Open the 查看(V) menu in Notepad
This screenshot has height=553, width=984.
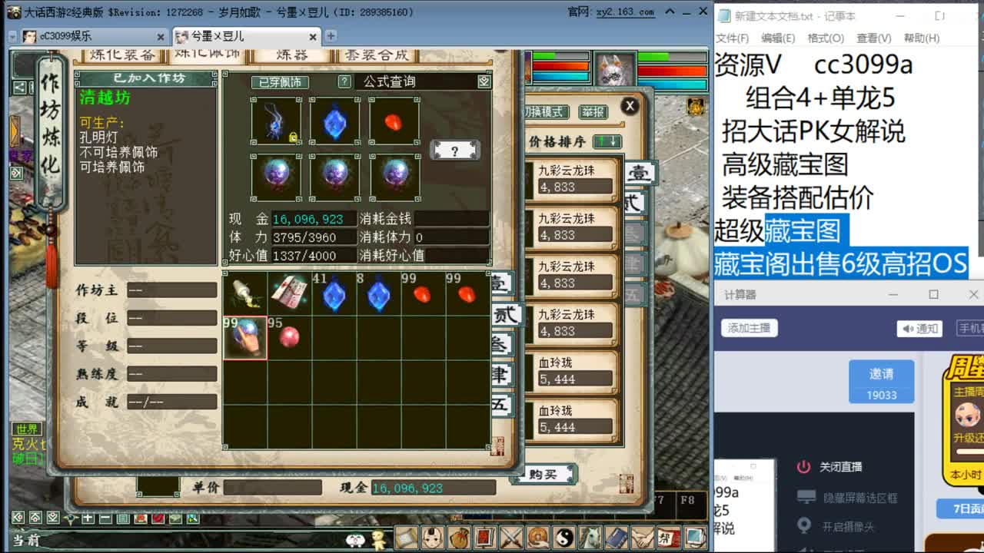[873, 38]
